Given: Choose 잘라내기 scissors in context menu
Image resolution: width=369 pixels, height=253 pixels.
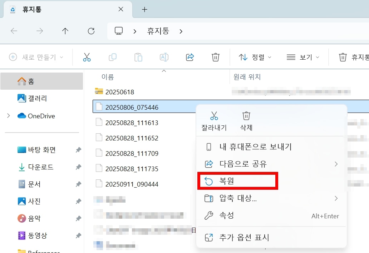Looking at the screenshot, I should pyautogui.click(x=214, y=120).
